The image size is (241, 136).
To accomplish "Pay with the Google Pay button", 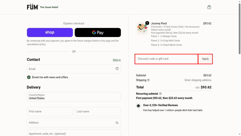I will (98, 32).
